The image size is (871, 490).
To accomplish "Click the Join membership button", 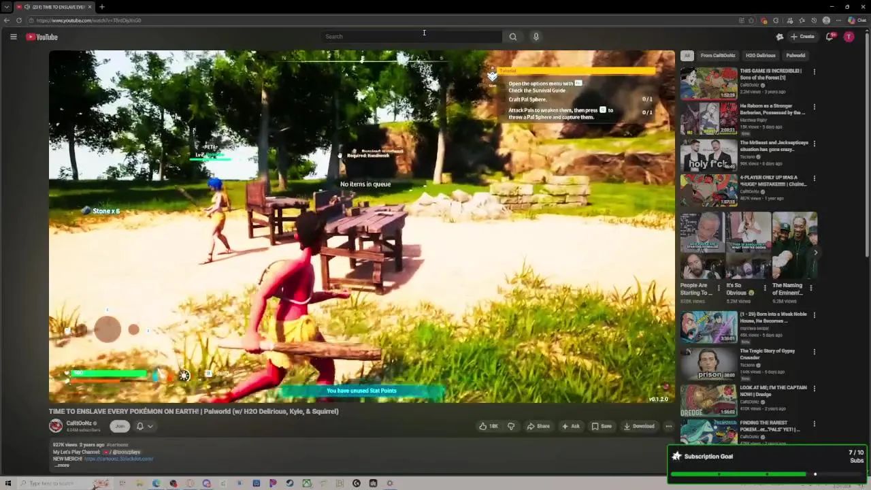I will [120, 426].
